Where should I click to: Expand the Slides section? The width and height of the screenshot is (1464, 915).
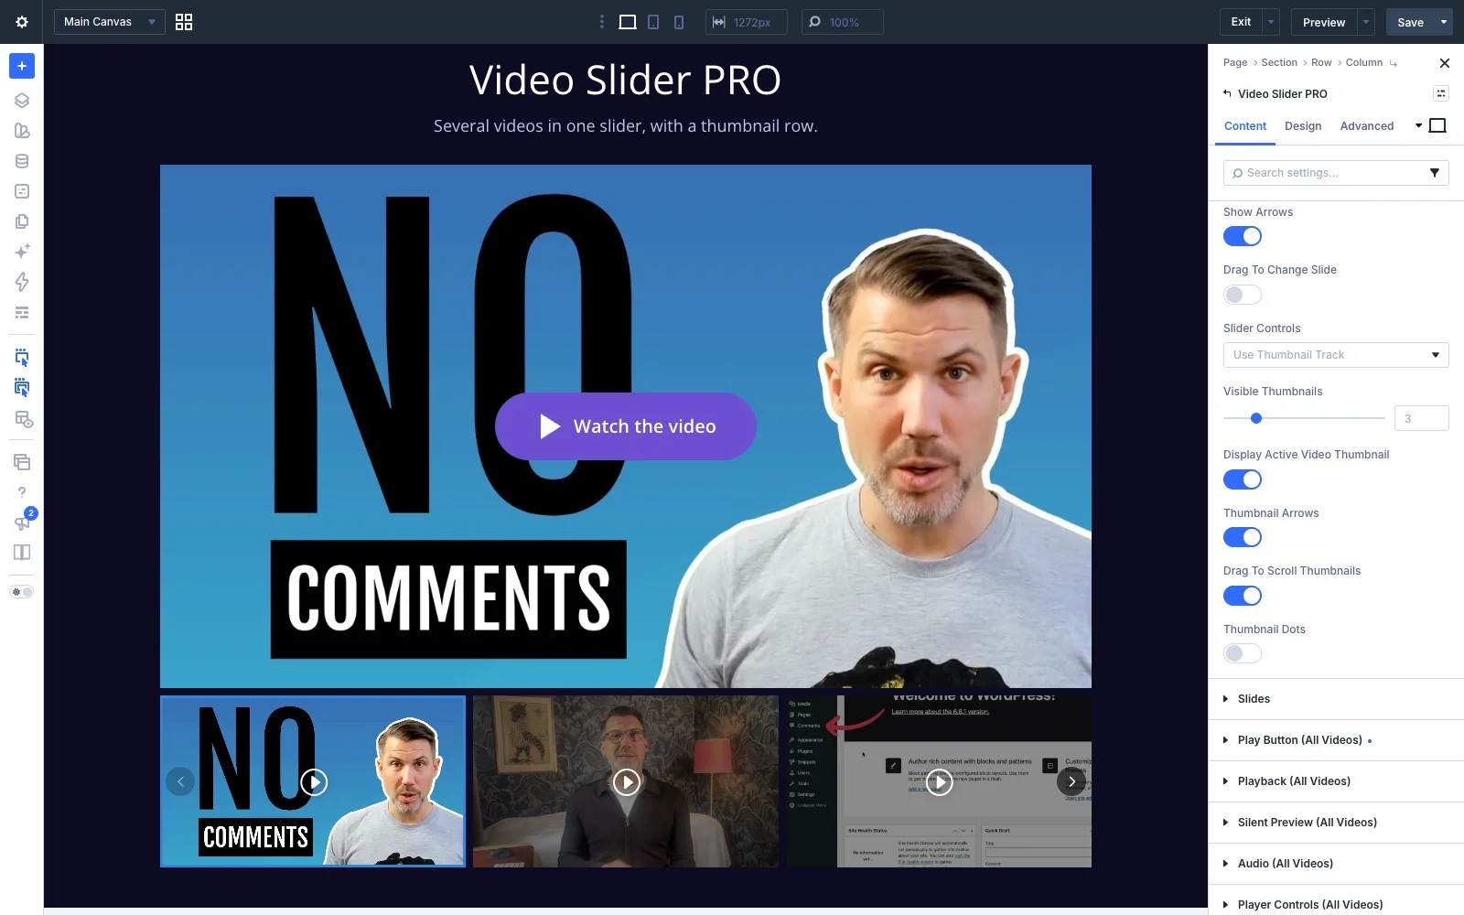click(x=1336, y=699)
